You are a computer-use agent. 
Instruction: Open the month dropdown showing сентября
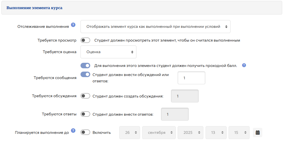[x=159, y=132]
